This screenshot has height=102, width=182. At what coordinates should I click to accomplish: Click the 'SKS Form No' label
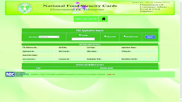(64, 51)
